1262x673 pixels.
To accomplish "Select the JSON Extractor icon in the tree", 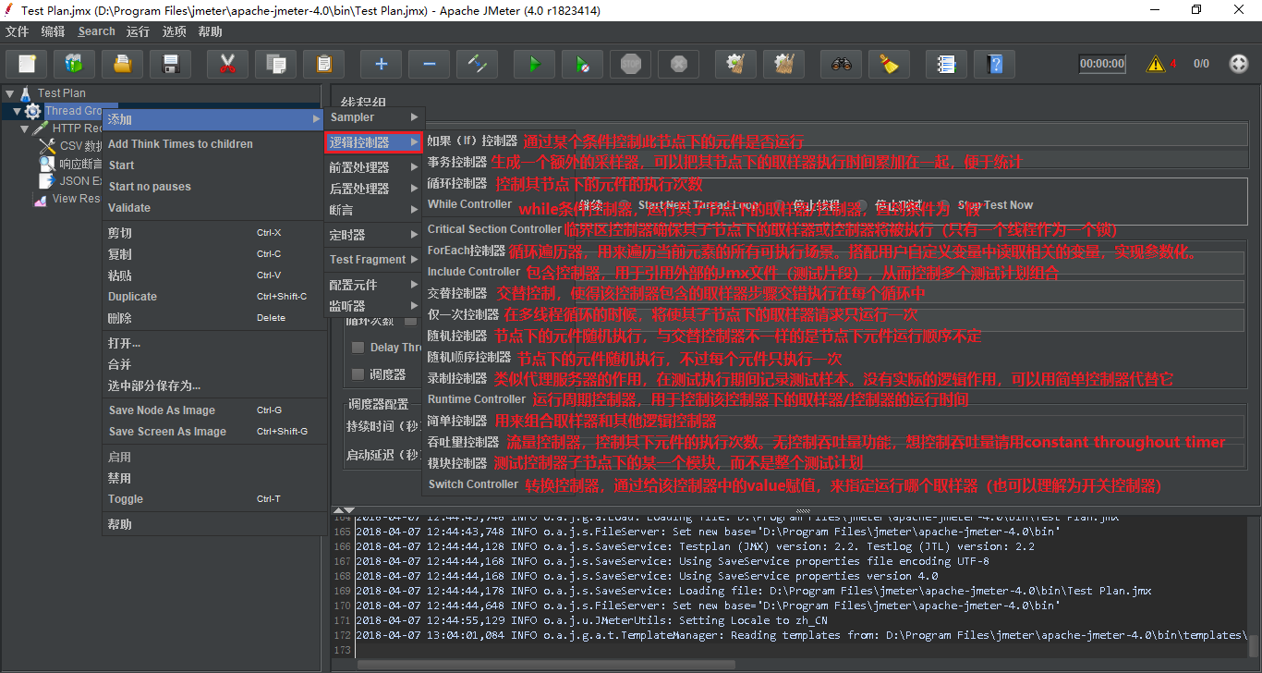I will pyautogui.click(x=47, y=181).
